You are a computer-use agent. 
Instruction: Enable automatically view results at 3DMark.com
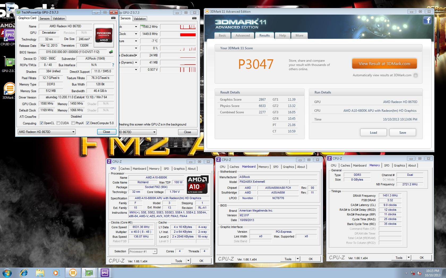416,75
